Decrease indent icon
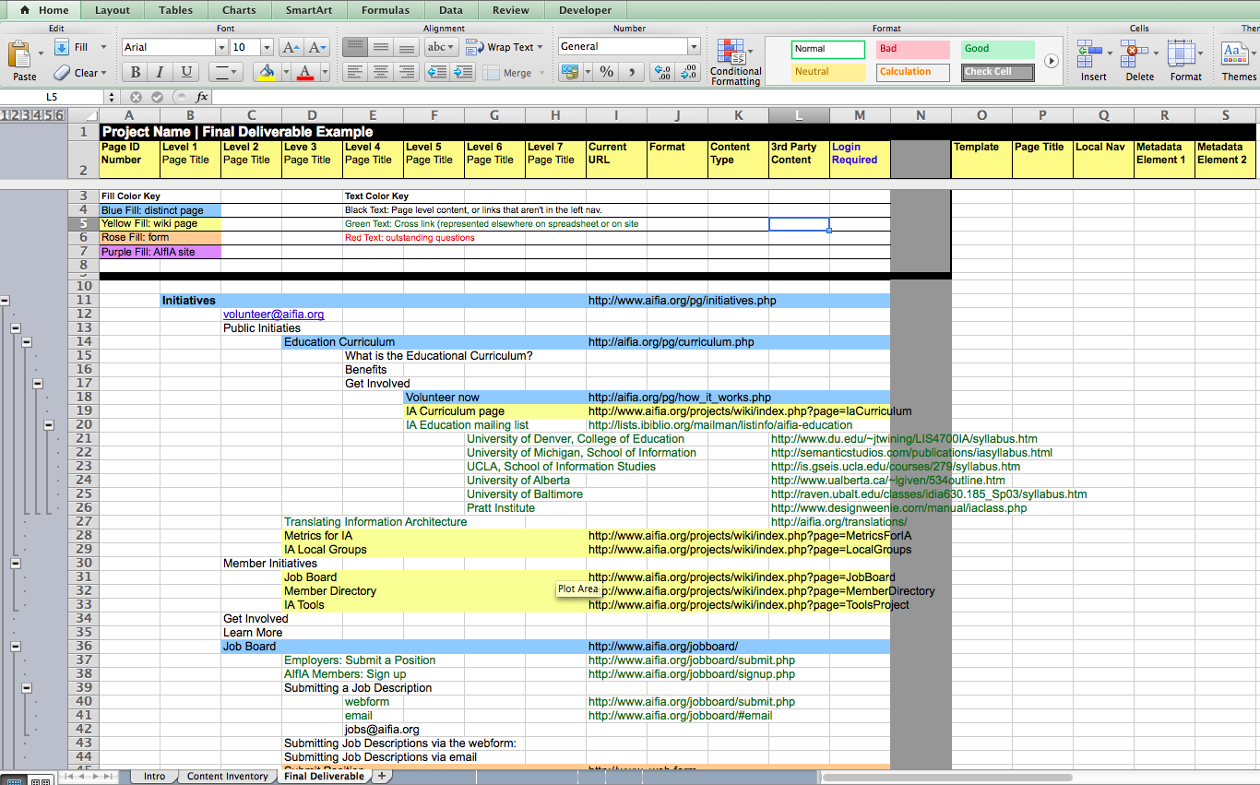The width and height of the screenshot is (1260, 785). tap(437, 72)
